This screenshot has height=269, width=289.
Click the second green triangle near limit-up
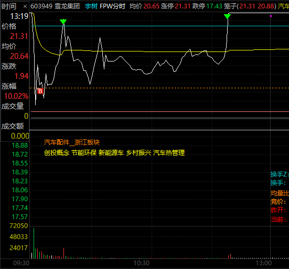[227, 16]
